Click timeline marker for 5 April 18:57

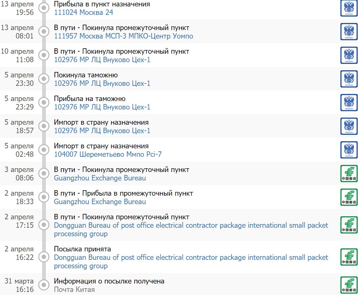(x=43, y=126)
